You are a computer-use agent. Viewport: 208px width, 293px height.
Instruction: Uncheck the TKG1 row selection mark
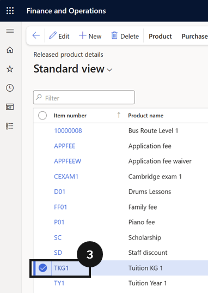point(42,268)
